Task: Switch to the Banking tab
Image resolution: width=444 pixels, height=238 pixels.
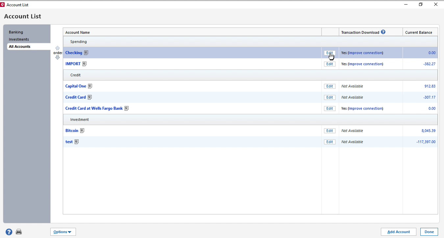Action: tap(16, 32)
